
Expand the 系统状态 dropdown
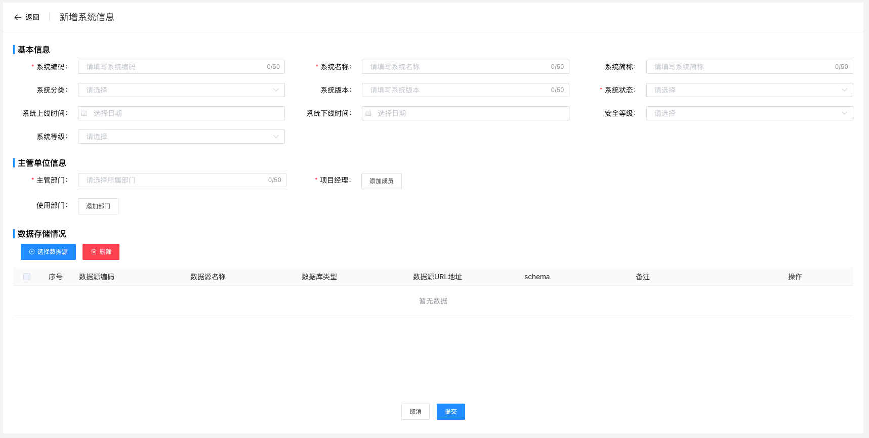(x=749, y=90)
